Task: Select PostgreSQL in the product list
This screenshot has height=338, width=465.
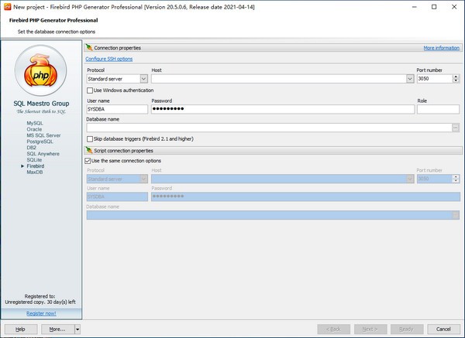Action: (40, 142)
